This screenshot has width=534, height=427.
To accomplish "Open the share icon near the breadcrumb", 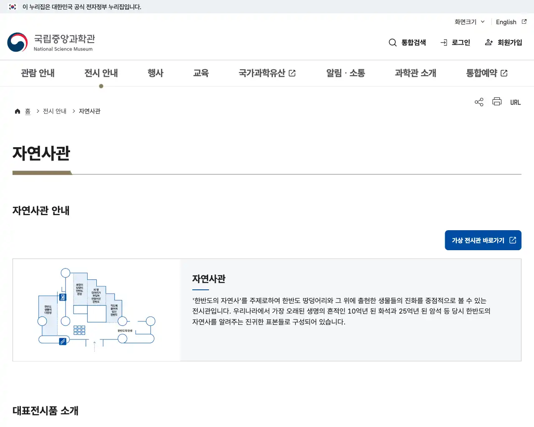I will 479,102.
